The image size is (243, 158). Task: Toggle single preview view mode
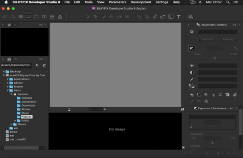click(37, 17)
